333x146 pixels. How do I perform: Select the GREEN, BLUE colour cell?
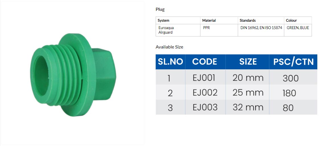tap(298, 30)
